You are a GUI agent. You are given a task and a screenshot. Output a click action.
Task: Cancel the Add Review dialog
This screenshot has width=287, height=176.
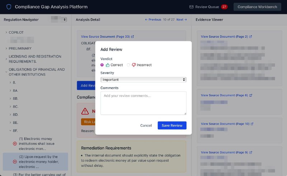click(146, 126)
